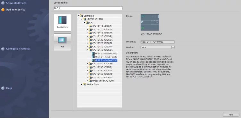This screenshot has height=118, width=241.
Task: Collapse the Controllers tree node
Action: pyautogui.click(x=79, y=16)
